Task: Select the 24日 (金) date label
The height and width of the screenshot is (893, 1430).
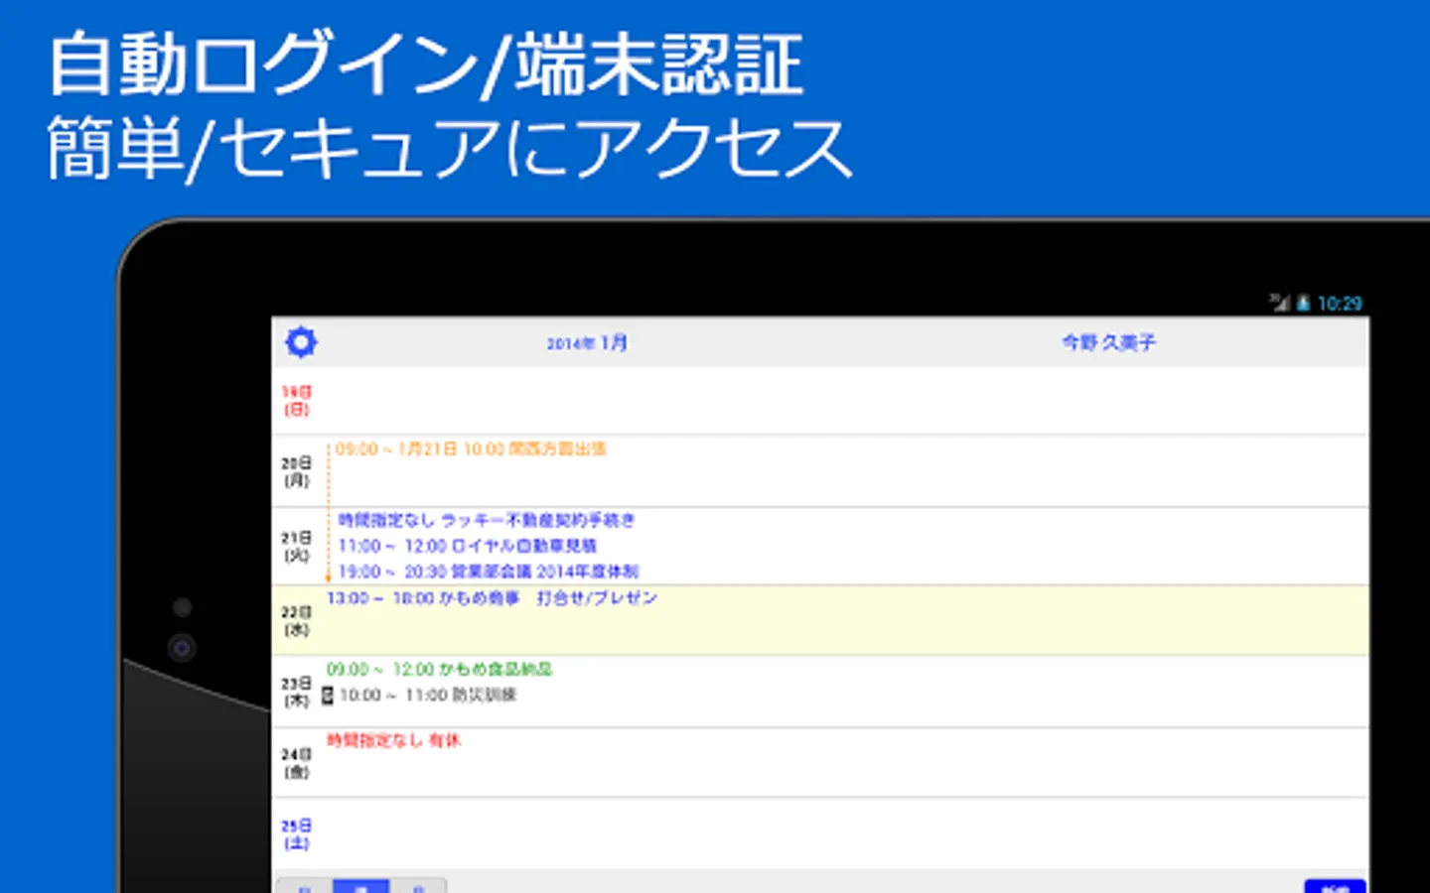Action: (x=296, y=763)
